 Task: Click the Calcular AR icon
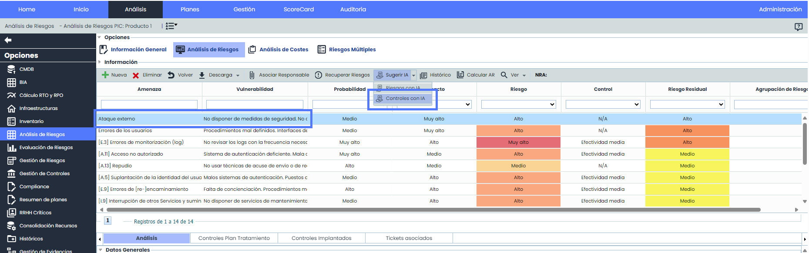[460, 75]
